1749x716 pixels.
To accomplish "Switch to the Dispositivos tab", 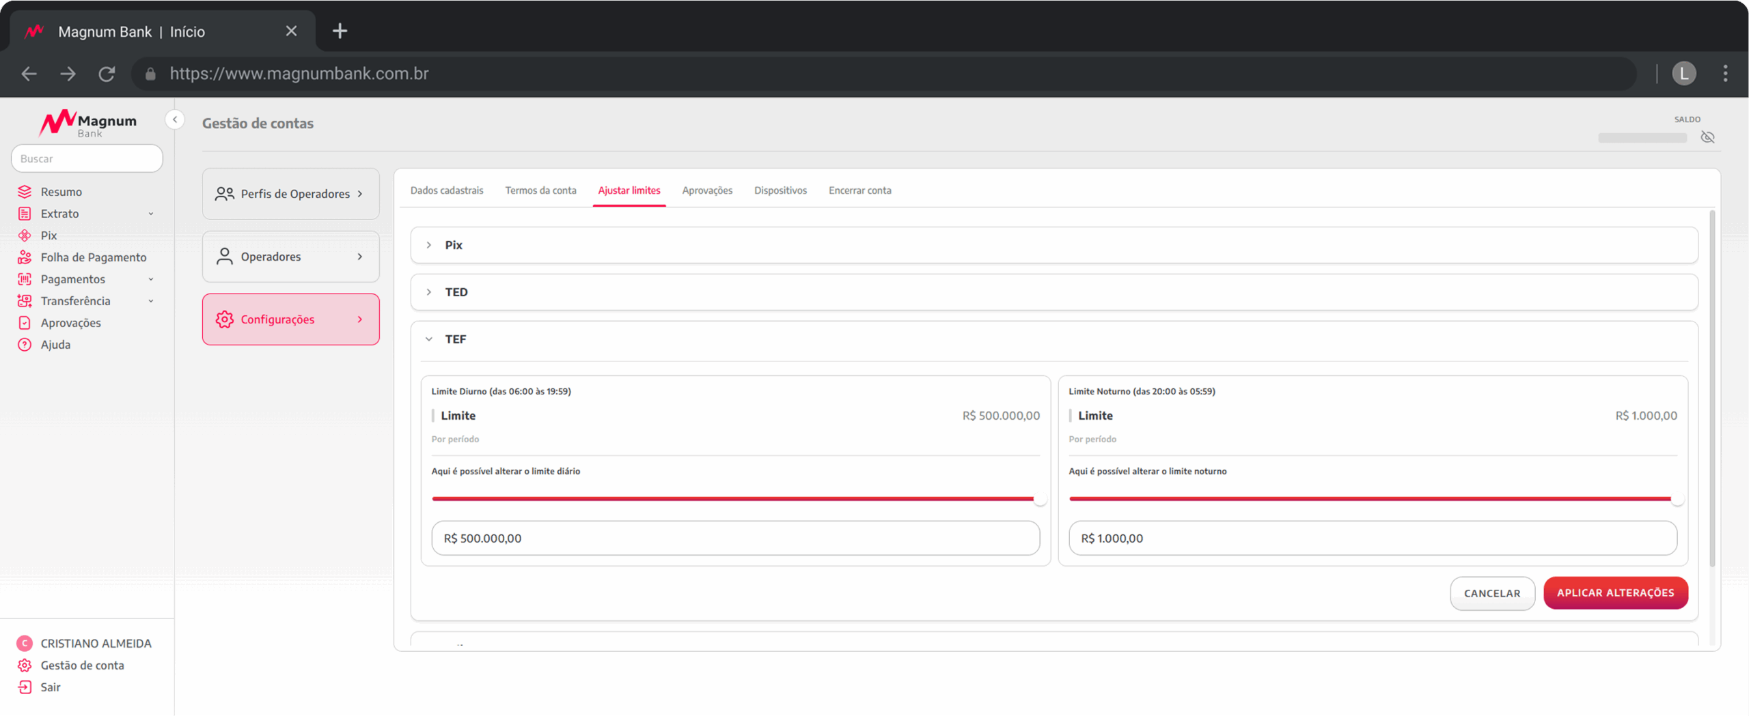I will coord(780,190).
